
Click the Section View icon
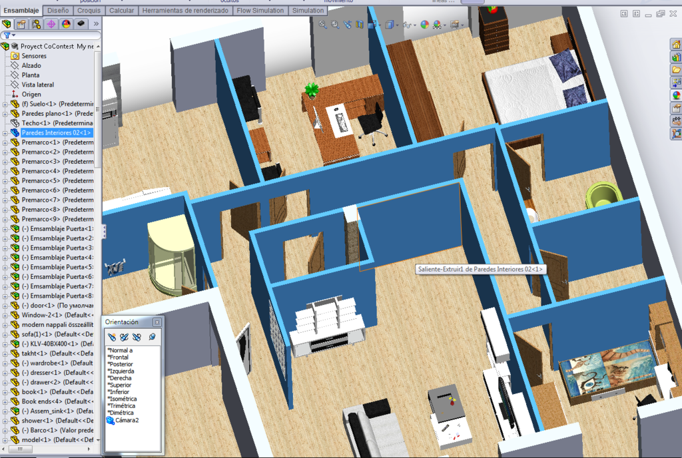[x=359, y=25]
